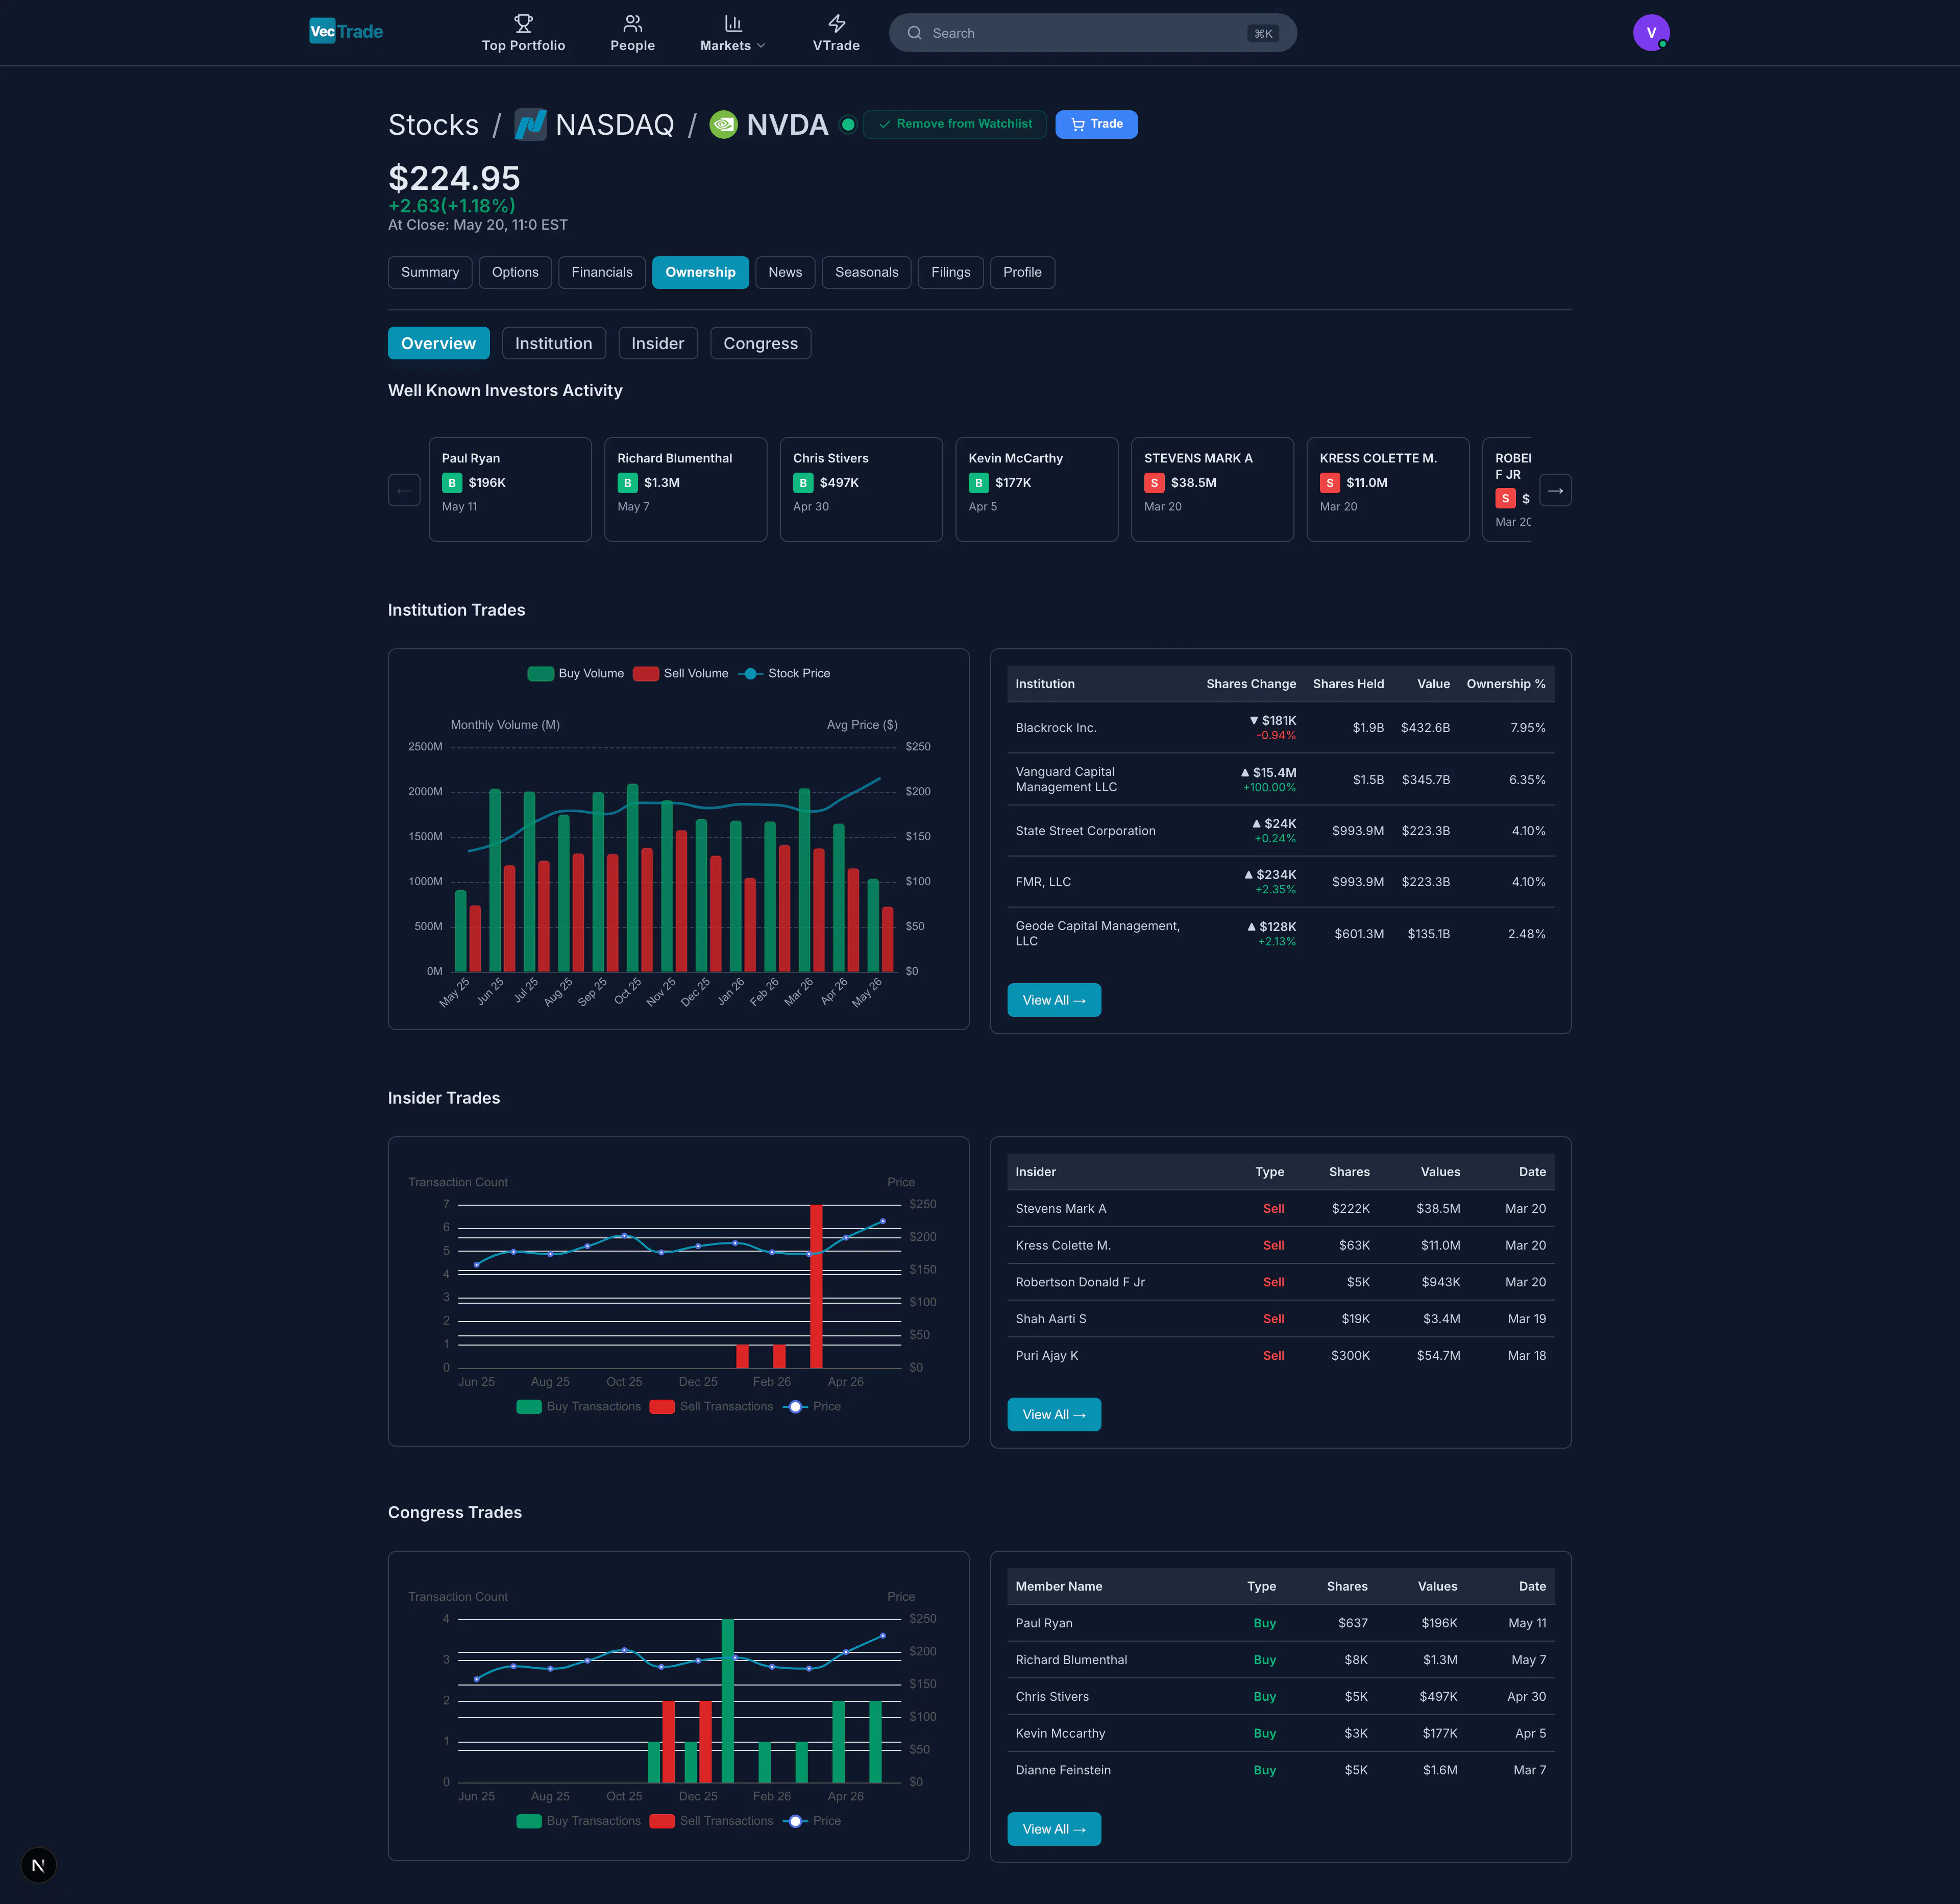
Task: Click Ownership % column header
Action: pyautogui.click(x=1505, y=684)
